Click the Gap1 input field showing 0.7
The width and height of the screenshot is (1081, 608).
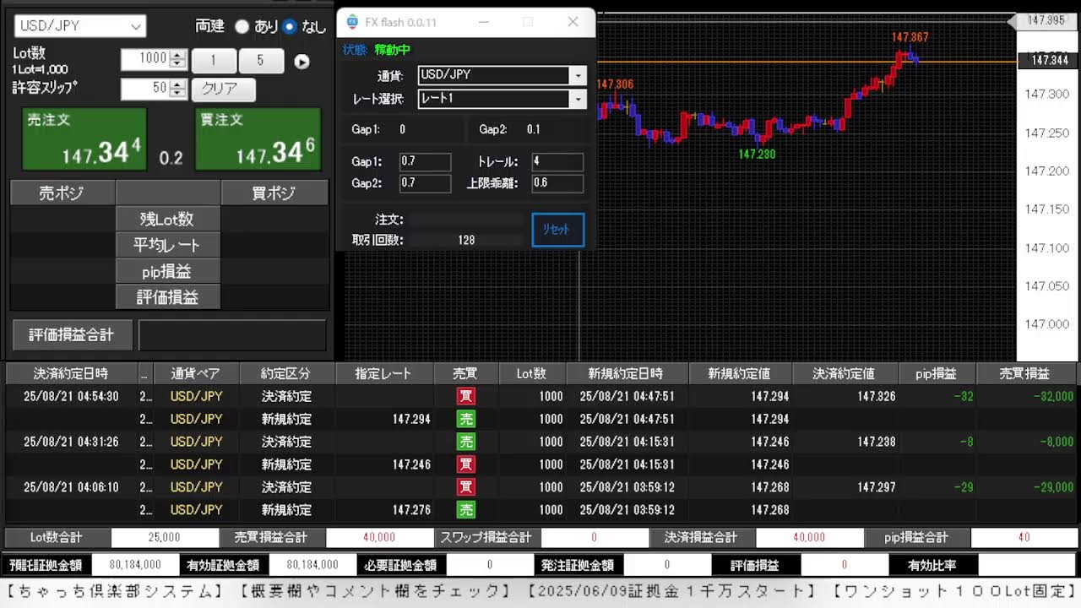pyautogui.click(x=425, y=161)
